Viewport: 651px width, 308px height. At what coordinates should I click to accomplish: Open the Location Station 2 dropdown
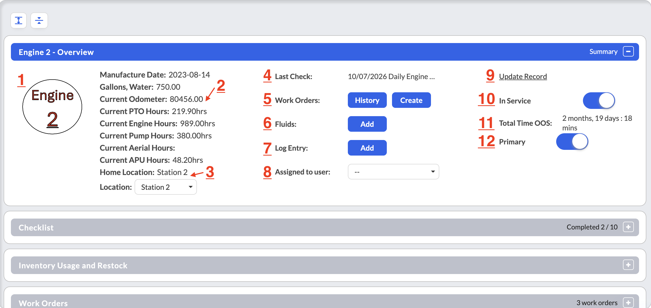click(166, 187)
